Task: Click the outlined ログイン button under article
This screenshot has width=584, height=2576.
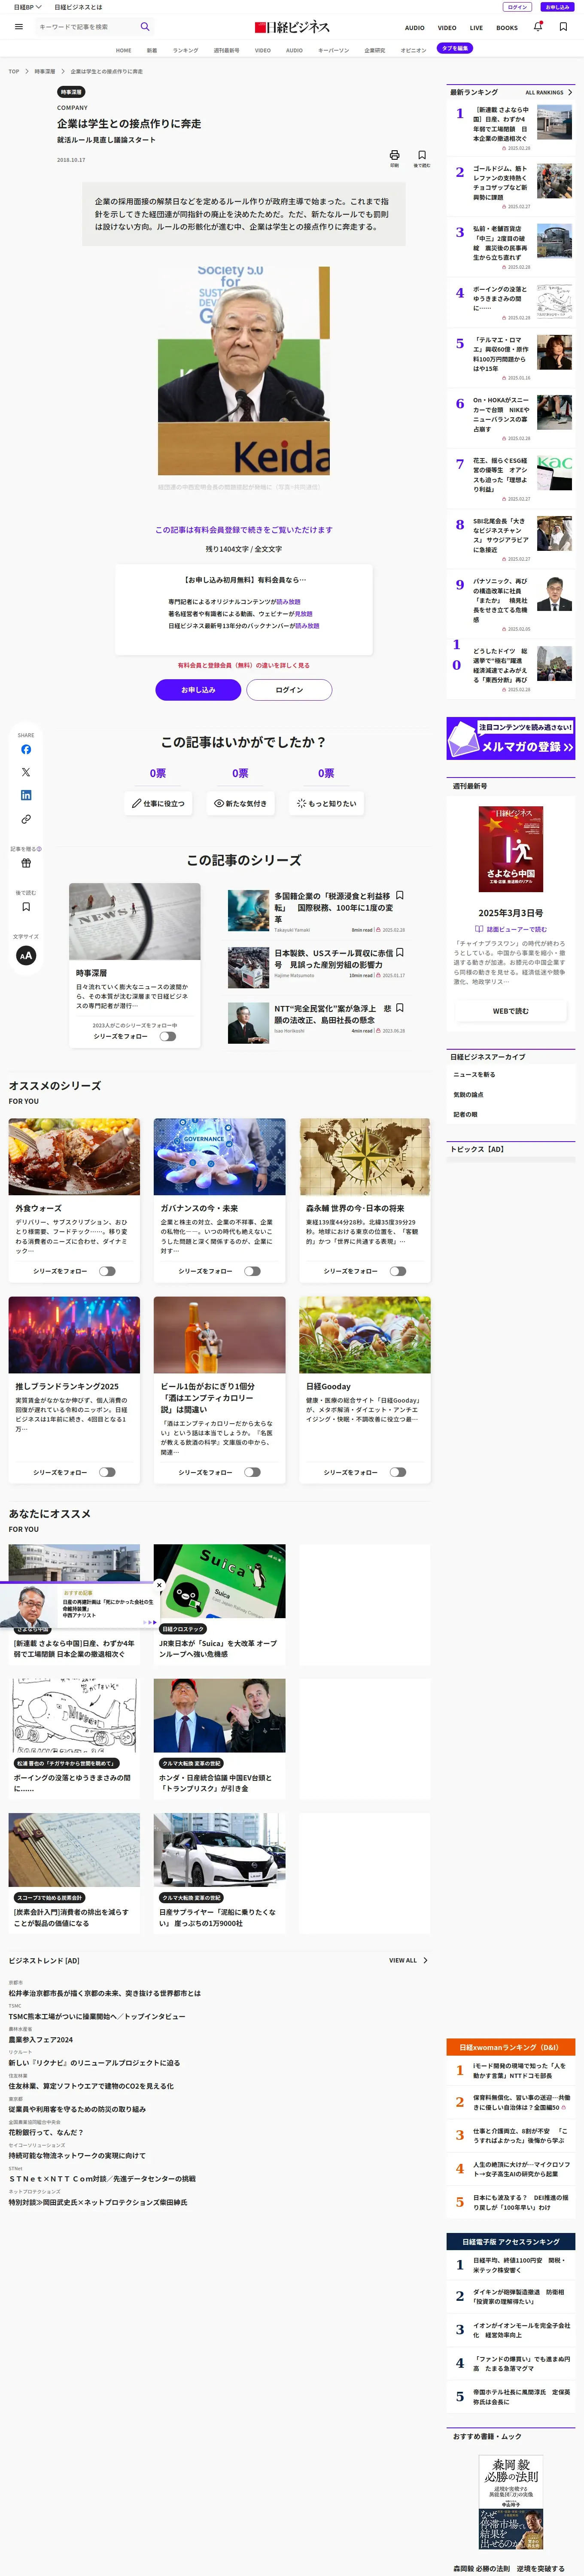Action: tap(289, 690)
